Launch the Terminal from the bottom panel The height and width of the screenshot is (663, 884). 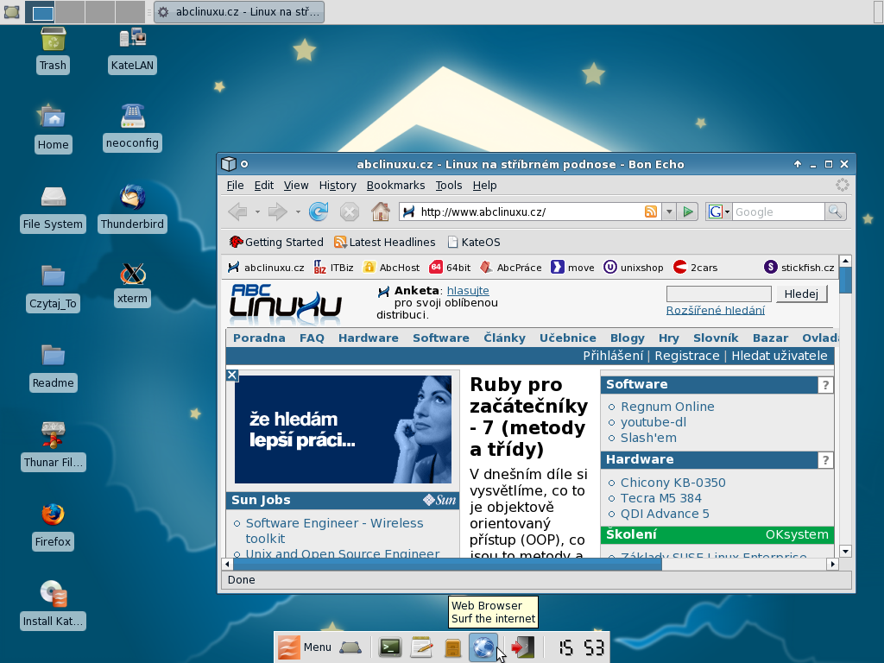pos(390,647)
